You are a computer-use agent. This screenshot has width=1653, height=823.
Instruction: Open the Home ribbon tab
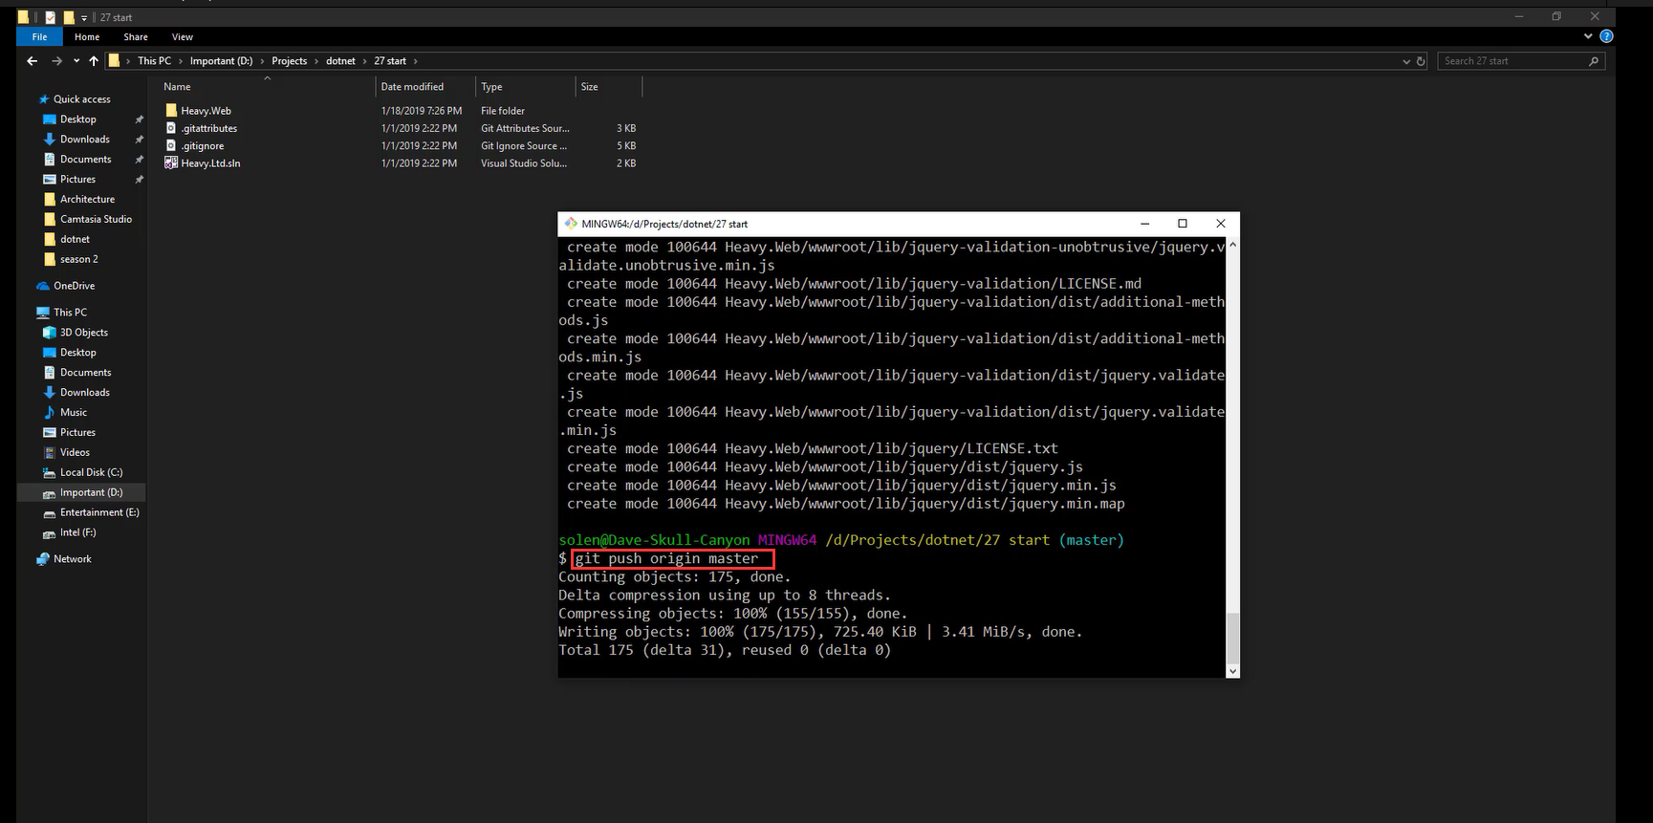coord(87,36)
